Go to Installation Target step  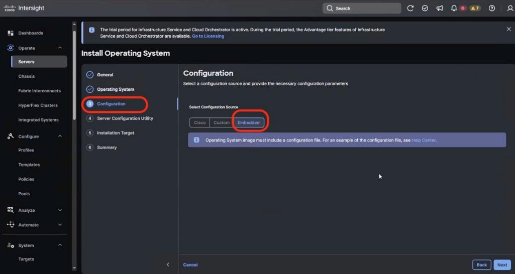(x=116, y=133)
